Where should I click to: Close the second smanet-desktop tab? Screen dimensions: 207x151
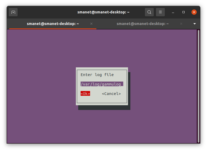pos(181,24)
